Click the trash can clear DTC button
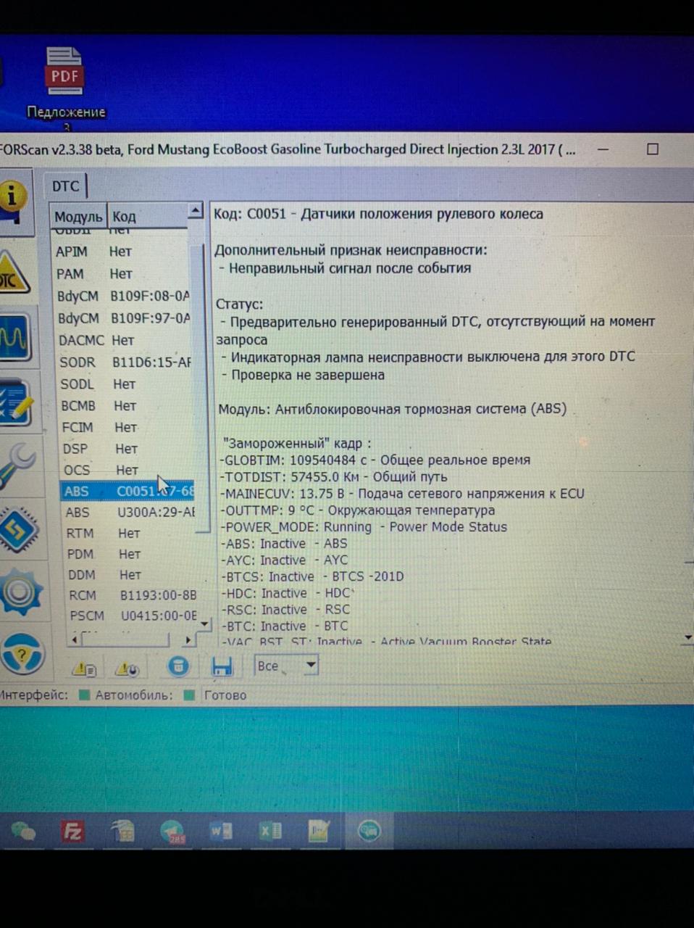 [178, 667]
